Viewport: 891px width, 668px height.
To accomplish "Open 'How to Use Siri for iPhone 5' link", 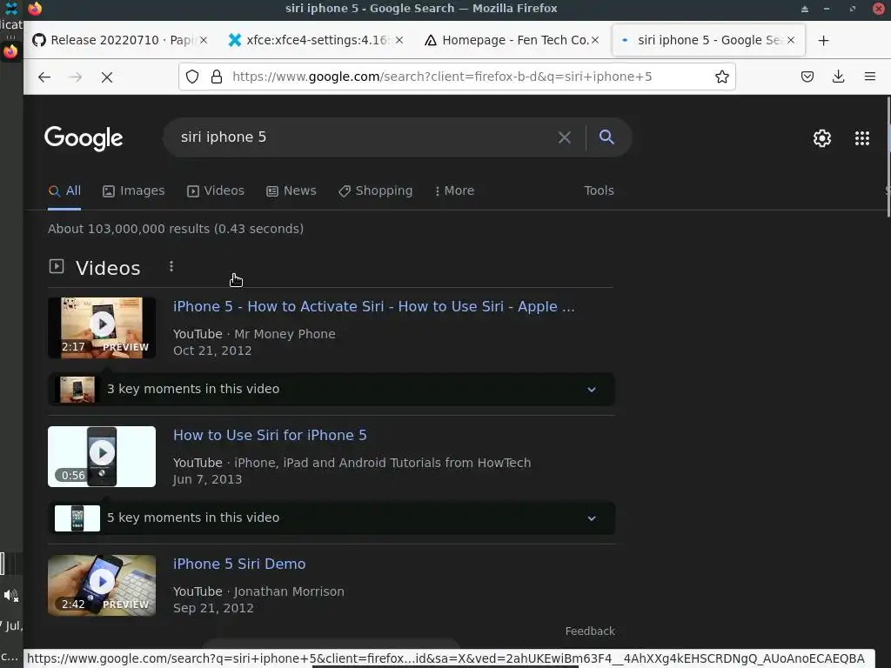I will point(270,436).
